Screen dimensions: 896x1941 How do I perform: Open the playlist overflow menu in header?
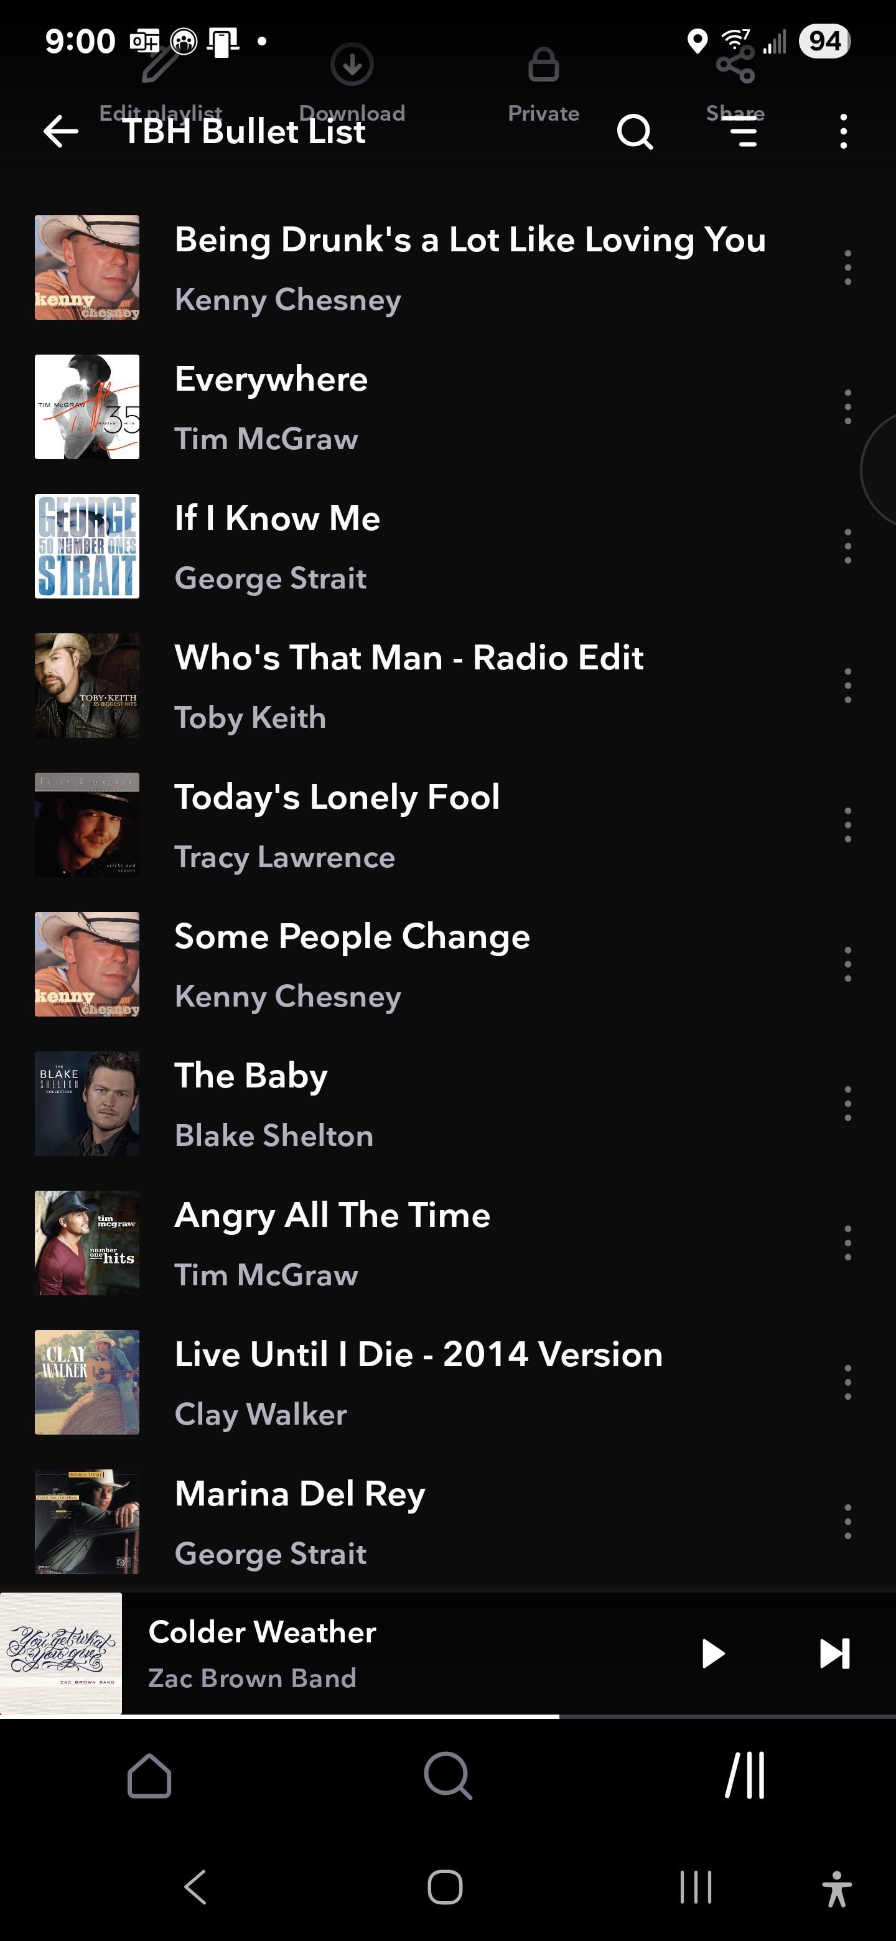coord(843,132)
